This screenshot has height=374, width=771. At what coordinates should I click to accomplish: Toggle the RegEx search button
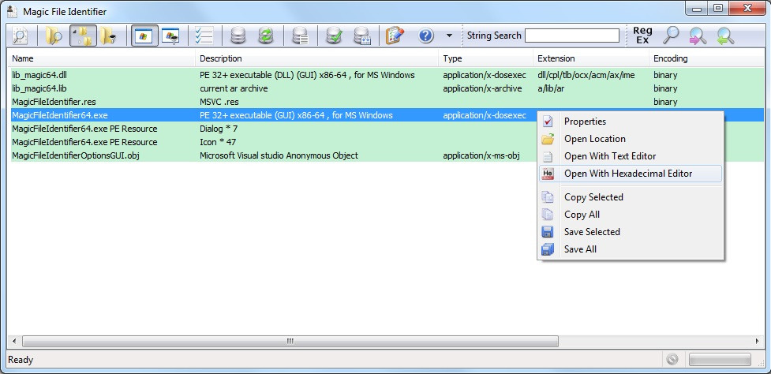point(642,36)
